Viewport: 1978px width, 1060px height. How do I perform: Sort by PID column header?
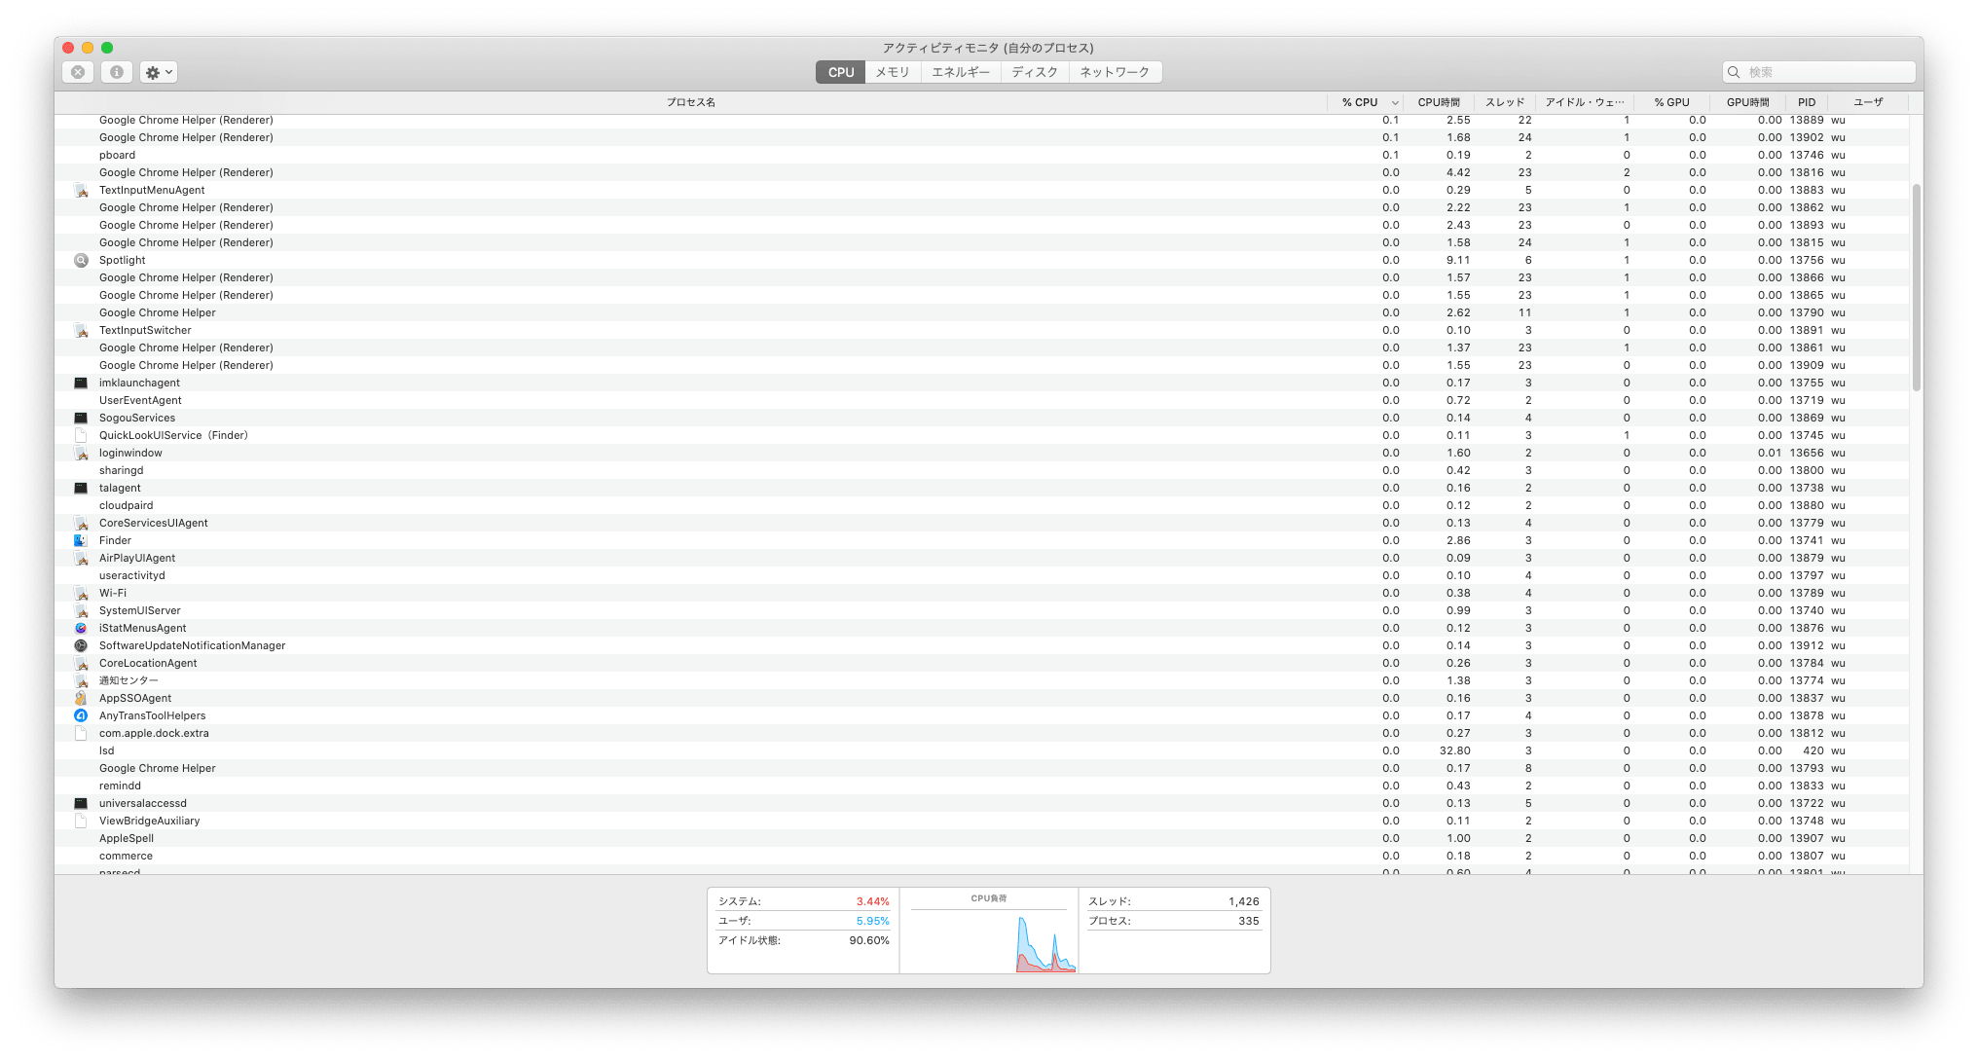tap(1807, 102)
